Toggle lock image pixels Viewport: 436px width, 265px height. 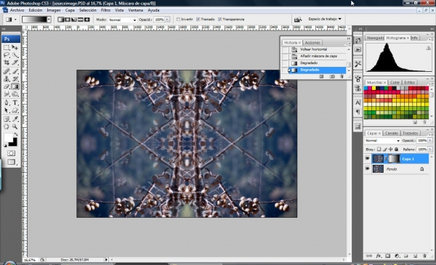coord(385,149)
